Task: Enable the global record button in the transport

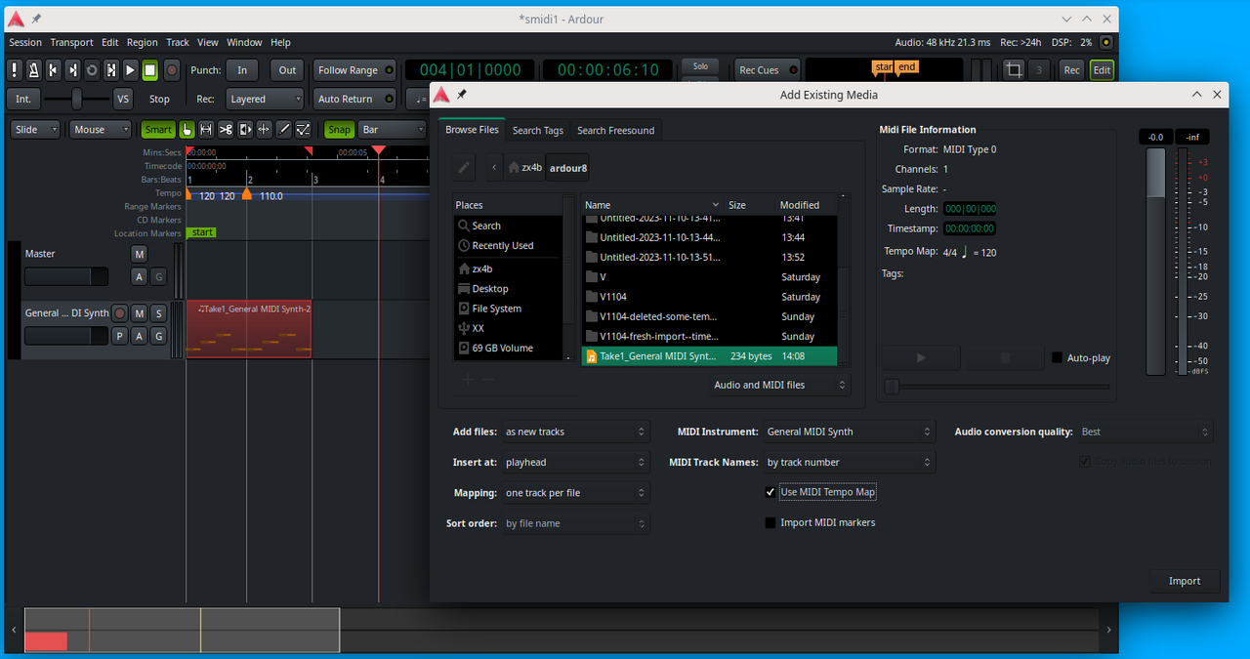Action: 172,70
